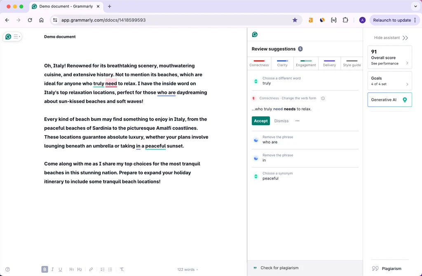This screenshot has width=422, height=276.
Task: Open tab search dropdown arrow
Action: [415, 7]
